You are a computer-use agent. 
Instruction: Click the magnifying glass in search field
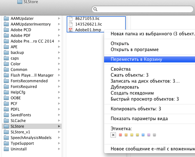(95, 9)
